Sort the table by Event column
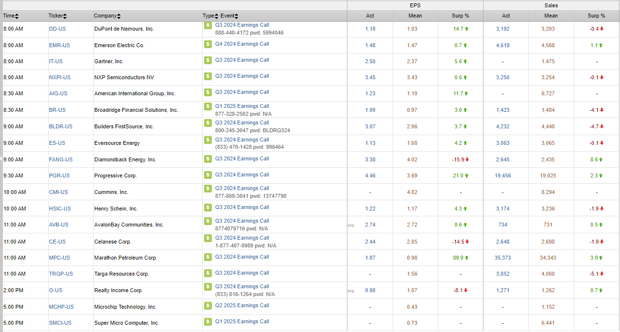The image size is (620, 332). tap(229, 16)
